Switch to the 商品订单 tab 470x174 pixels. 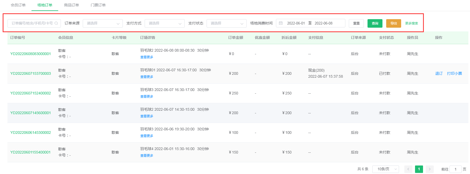[72, 5]
